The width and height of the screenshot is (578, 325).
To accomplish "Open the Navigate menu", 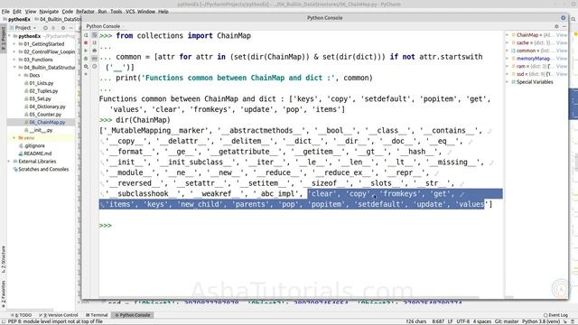I will (49, 12).
